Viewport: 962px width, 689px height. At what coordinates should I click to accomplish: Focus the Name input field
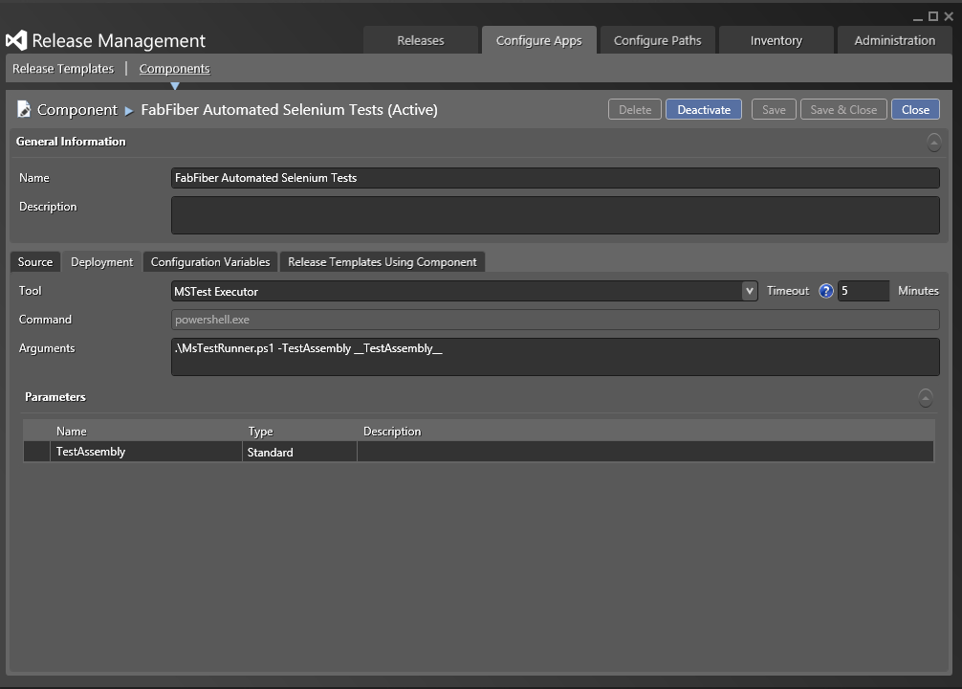556,178
